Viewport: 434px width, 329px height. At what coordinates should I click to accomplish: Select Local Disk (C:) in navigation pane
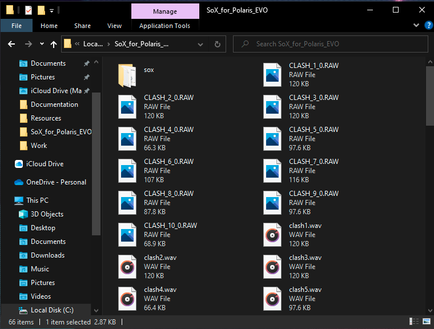point(51,310)
